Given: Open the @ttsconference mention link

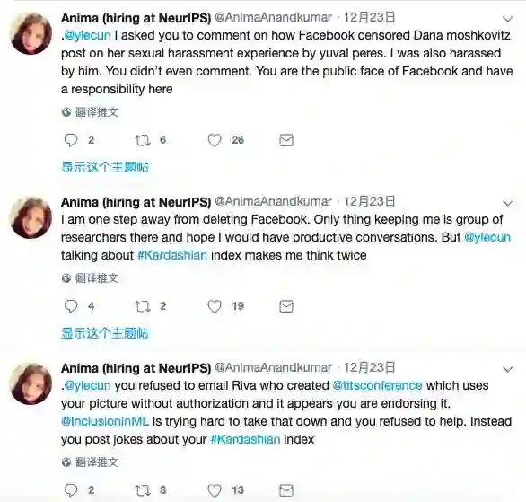Looking at the screenshot, I should pos(377,385).
